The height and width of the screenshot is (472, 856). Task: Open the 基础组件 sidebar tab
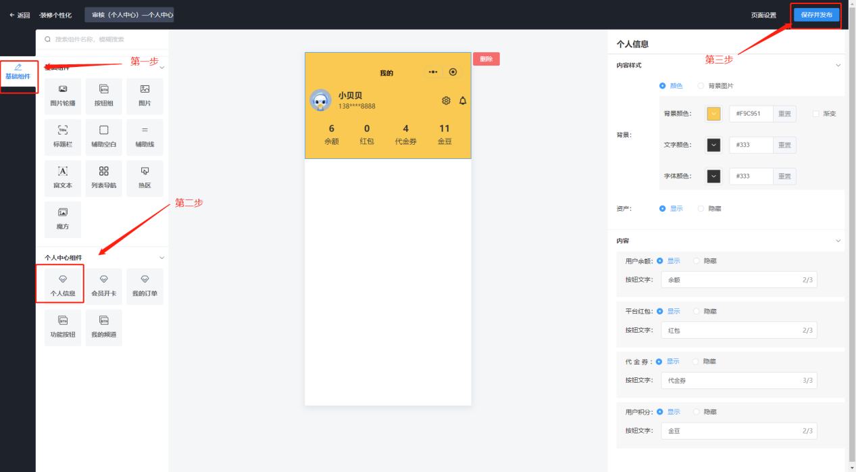(18, 72)
